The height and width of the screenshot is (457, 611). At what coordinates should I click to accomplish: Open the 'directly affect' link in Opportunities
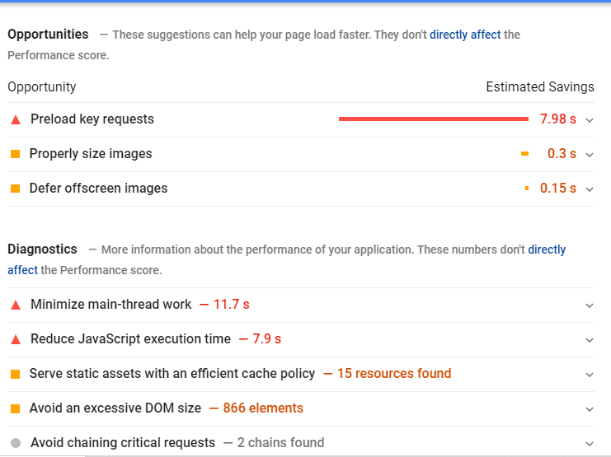pyautogui.click(x=465, y=35)
